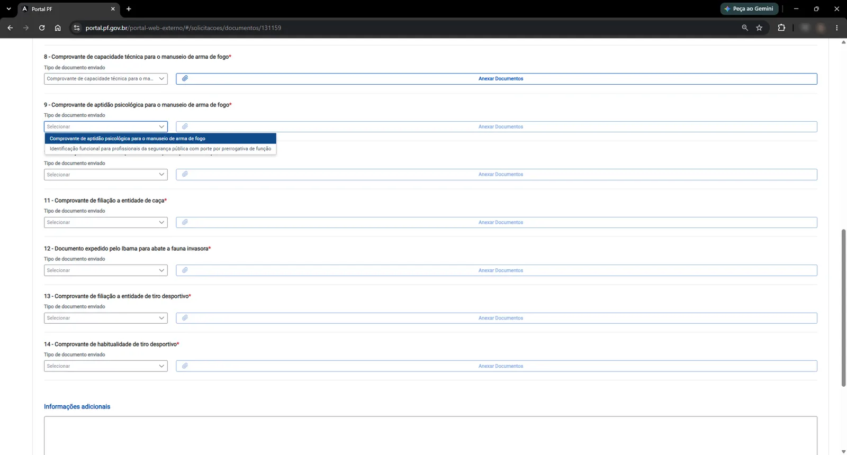Open the tab search chevron
Viewport: 847px width, 455px height.
(8, 9)
